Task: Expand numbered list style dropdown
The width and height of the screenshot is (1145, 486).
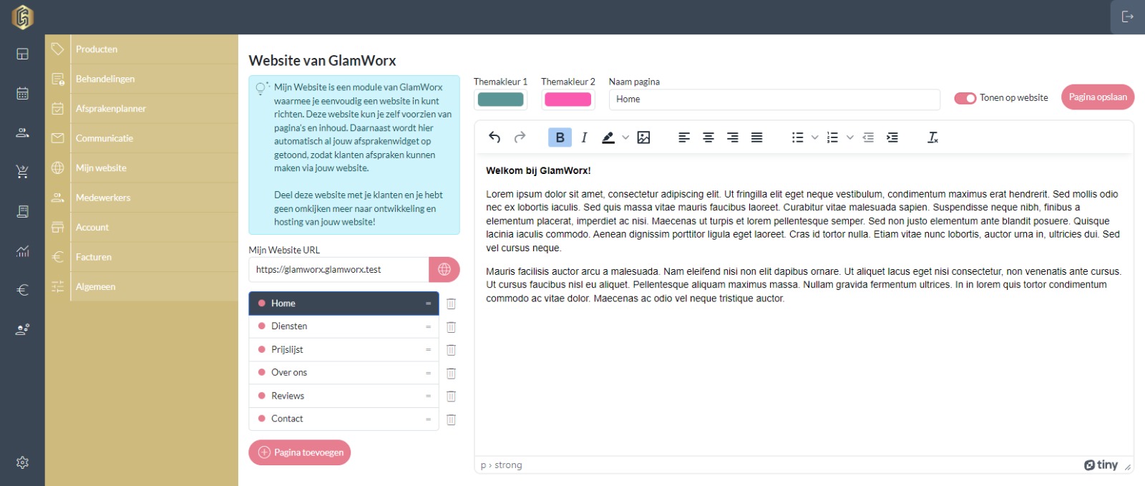Action: pyautogui.click(x=849, y=137)
